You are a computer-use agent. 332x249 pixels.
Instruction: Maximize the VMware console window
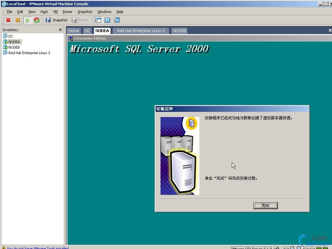[326, 4]
